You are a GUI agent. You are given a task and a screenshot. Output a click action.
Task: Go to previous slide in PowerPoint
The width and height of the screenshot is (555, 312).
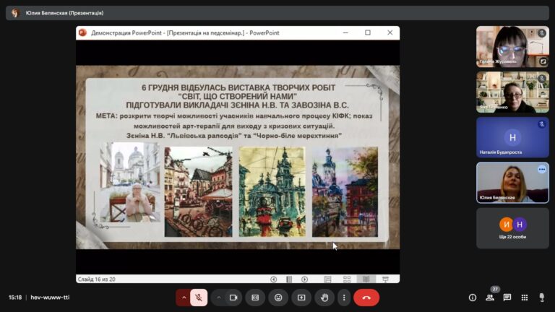coord(274,279)
